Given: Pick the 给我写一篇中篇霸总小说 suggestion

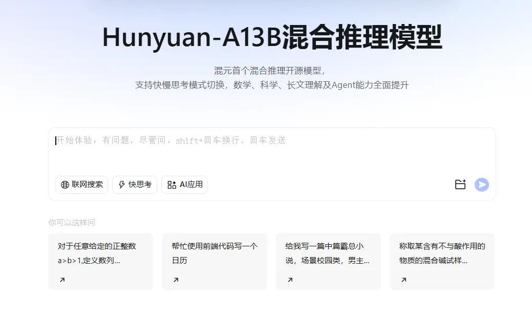Looking at the screenshot, I should click(328, 253).
